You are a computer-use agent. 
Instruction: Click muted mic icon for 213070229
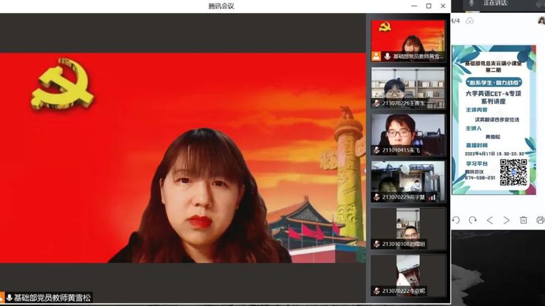click(377, 197)
